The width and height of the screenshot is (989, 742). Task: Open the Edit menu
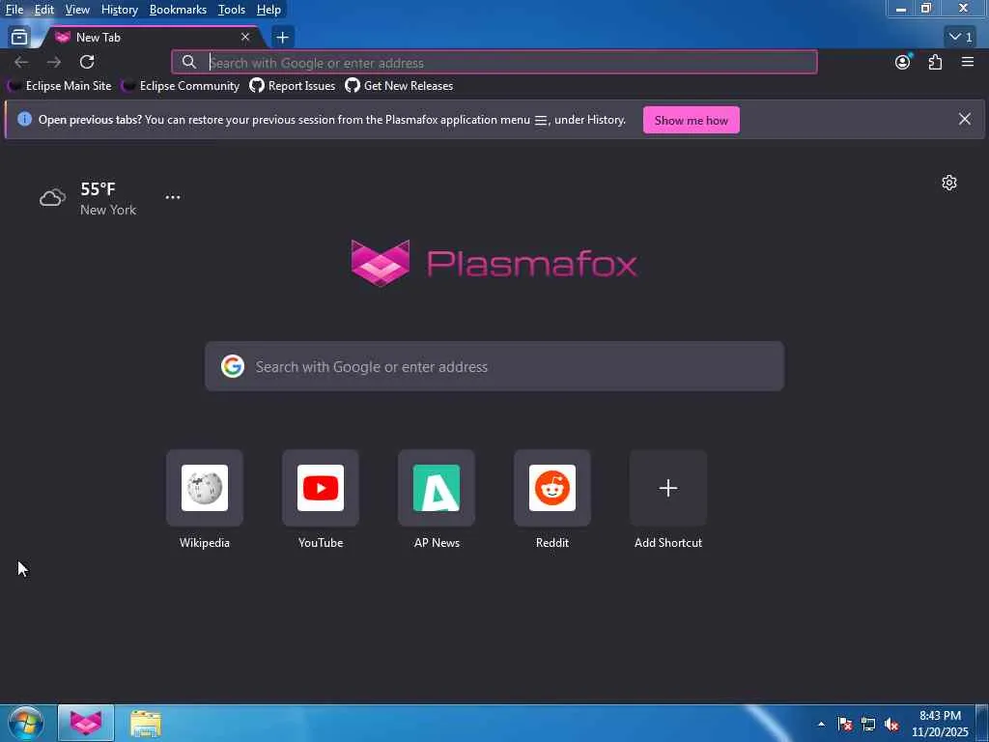click(x=43, y=10)
